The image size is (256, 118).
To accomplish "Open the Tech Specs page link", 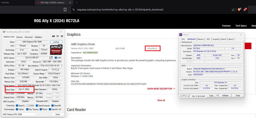I will pos(241,26).
